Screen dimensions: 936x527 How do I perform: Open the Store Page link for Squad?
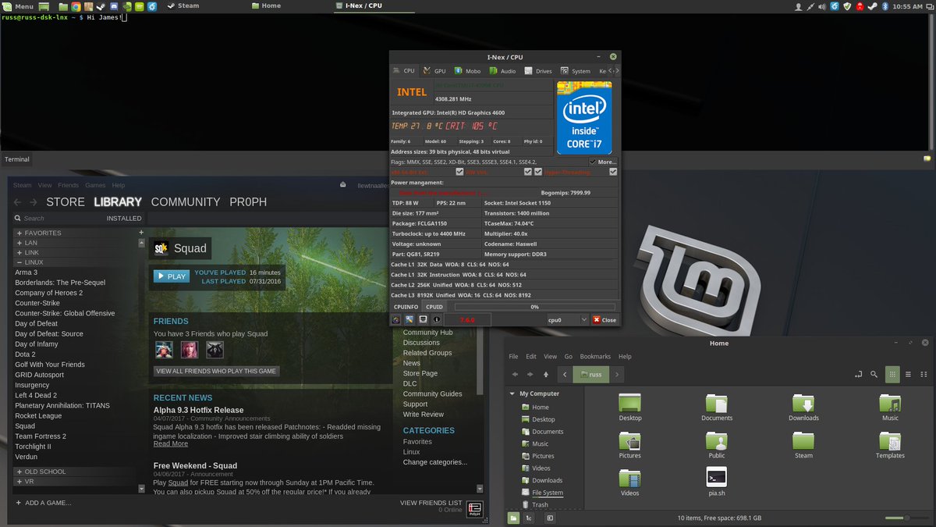420,373
